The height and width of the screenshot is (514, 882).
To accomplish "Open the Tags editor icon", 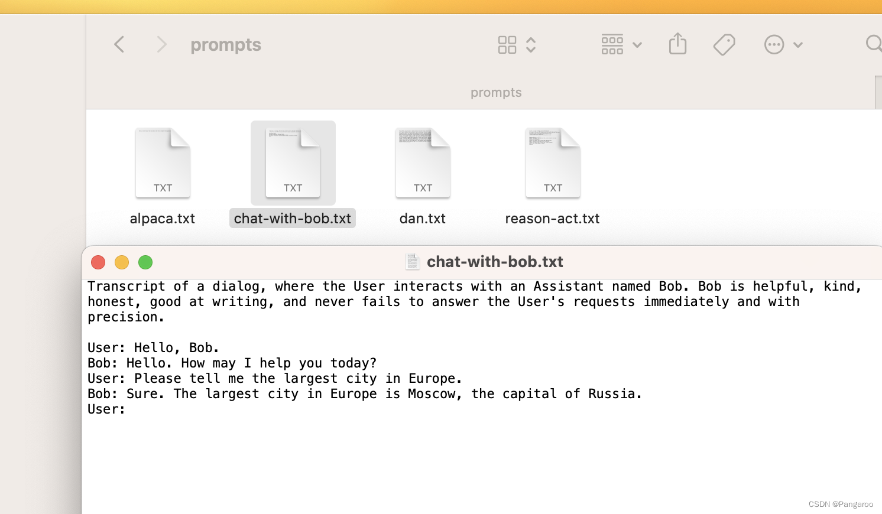I will 724,45.
